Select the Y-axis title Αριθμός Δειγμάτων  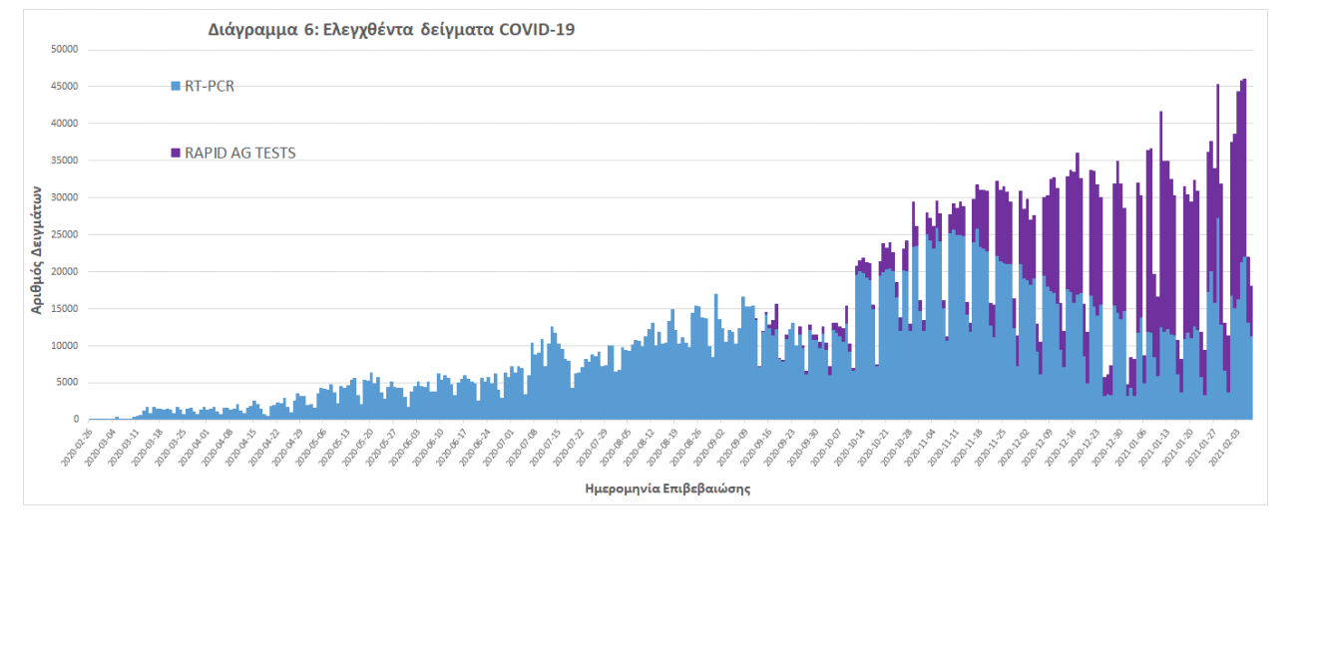click(36, 249)
